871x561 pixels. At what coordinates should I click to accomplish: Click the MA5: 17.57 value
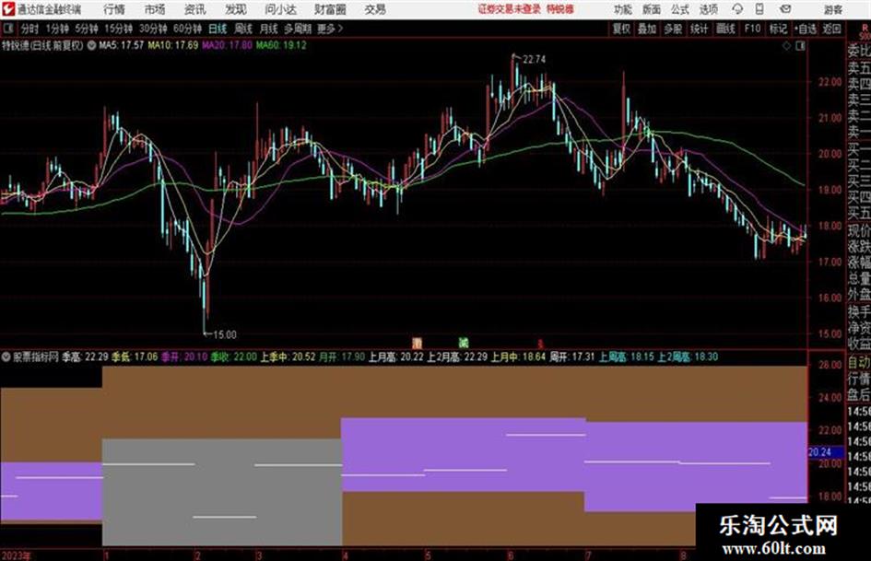coord(121,45)
